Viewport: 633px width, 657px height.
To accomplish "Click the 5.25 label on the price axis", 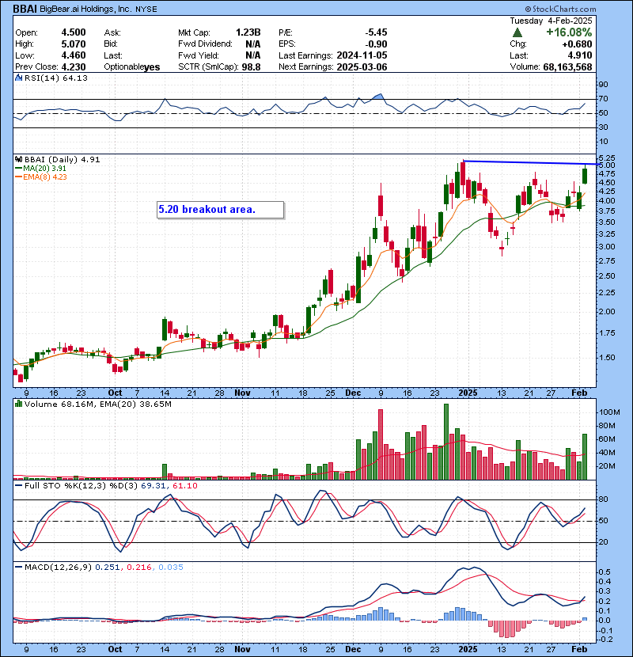I will pyautogui.click(x=607, y=158).
